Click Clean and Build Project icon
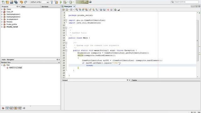 click(56, 2)
